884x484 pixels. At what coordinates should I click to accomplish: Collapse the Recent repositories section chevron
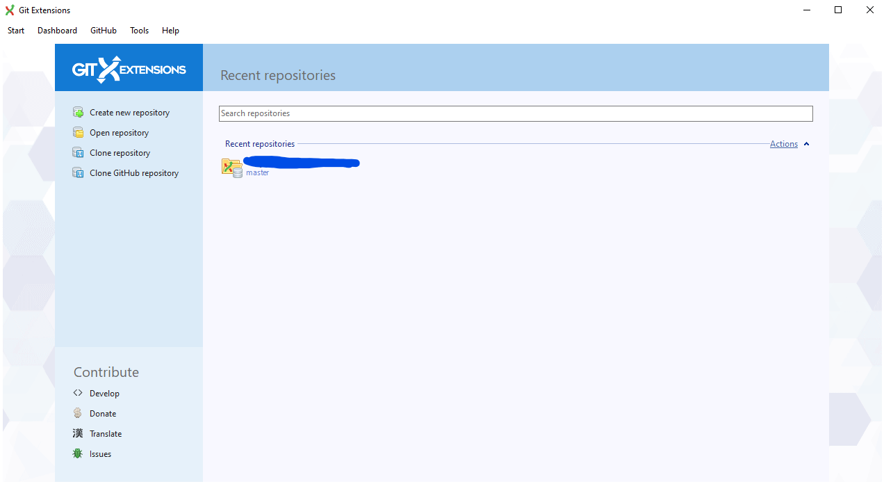[x=807, y=144]
